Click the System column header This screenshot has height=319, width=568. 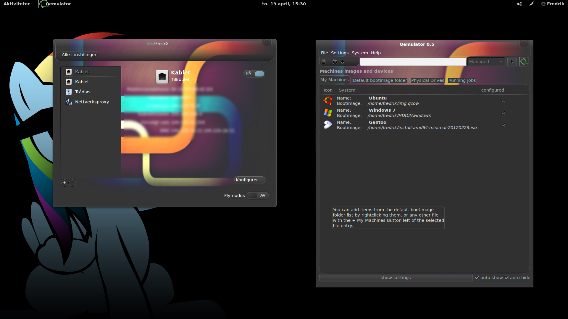point(347,90)
